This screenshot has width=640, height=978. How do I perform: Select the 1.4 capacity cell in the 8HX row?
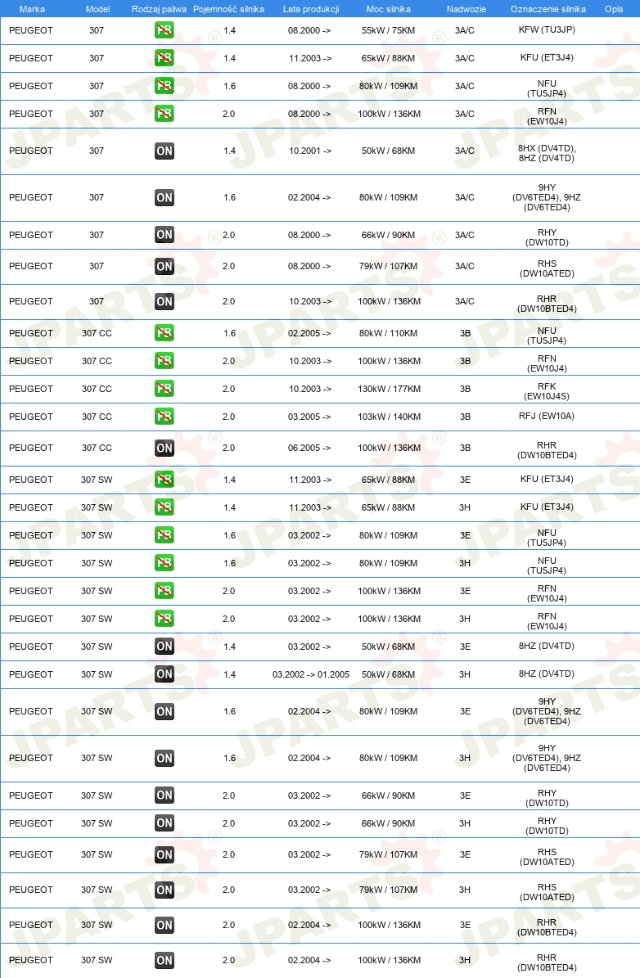point(229,151)
